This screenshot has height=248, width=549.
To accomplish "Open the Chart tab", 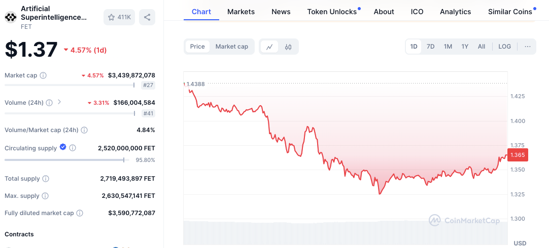I will pyautogui.click(x=201, y=12).
